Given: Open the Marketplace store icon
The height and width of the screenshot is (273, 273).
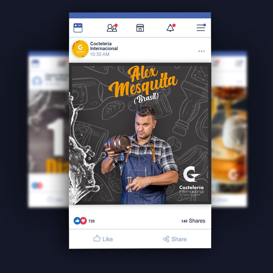Looking at the screenshot, I should 140,28.
